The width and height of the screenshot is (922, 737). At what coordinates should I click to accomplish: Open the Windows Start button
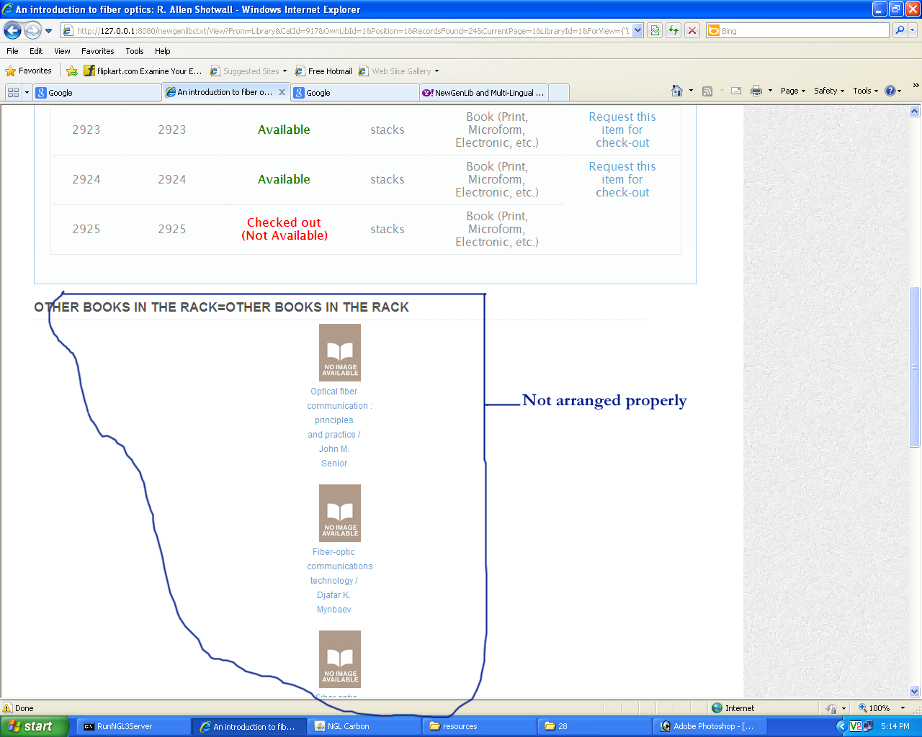32,726
